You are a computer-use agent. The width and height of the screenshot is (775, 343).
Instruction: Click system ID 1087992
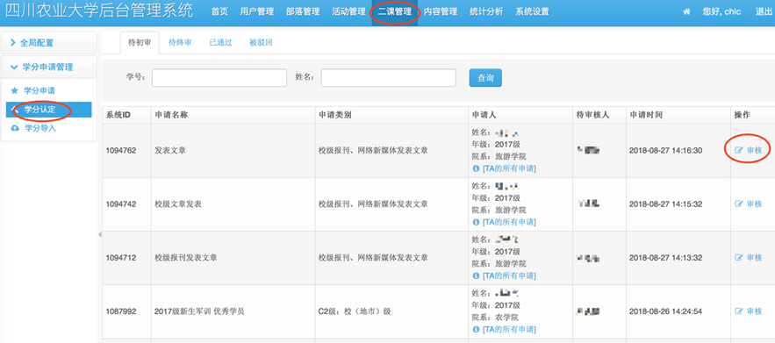[x=120, y=311]
